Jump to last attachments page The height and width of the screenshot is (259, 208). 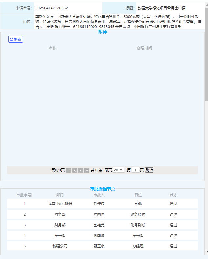click(87, 170)
